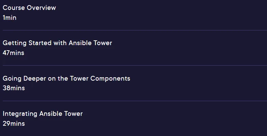The width and height of the screenshot is (267, 136).
Task: Click the divider line below Course Overview
Action: coord(135,30)
